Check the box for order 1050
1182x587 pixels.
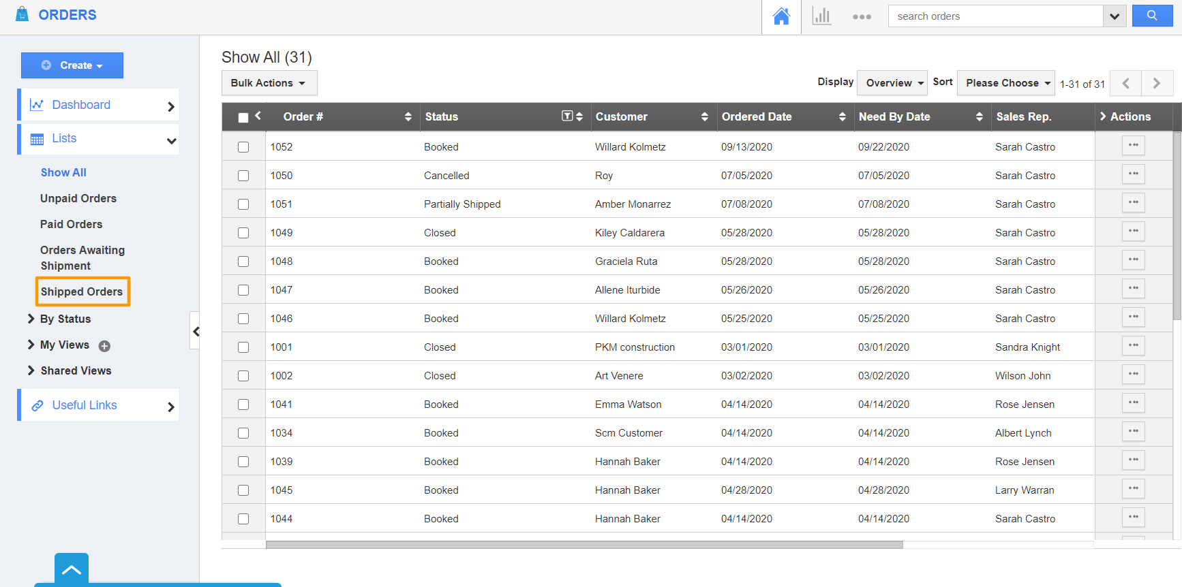[x=243, y=176]
